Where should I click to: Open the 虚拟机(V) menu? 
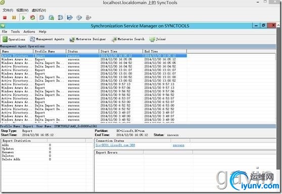pyautogui.click(x=39, y=11)
